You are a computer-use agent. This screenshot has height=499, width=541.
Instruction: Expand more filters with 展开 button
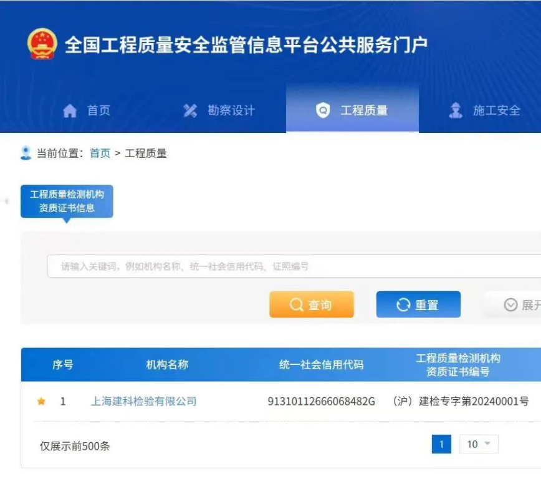pyautogui.click(x=514, y=304)
